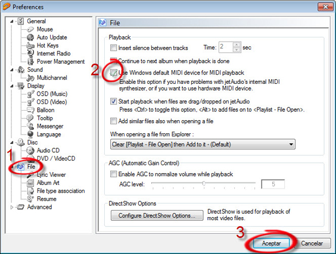Collapse the Display tree section

12,86
